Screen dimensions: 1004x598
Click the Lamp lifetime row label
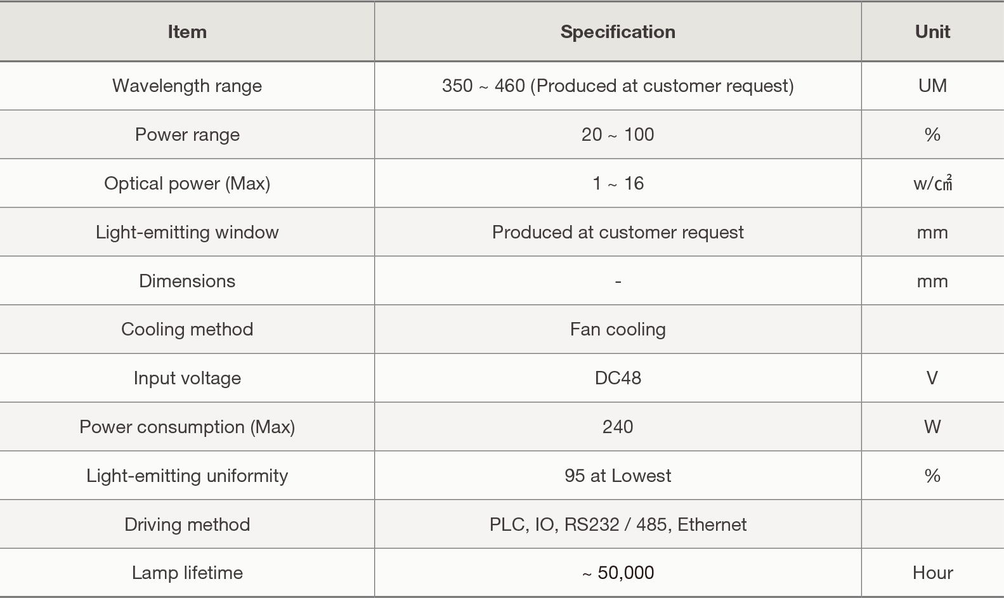coord(187,573)
